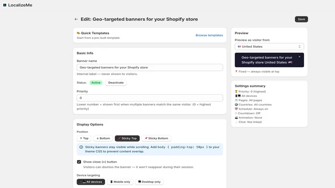Image resolution: width=335 pixels, height=188 pixels.
Task: Edit the Banner name field
Action: (150, 67)
